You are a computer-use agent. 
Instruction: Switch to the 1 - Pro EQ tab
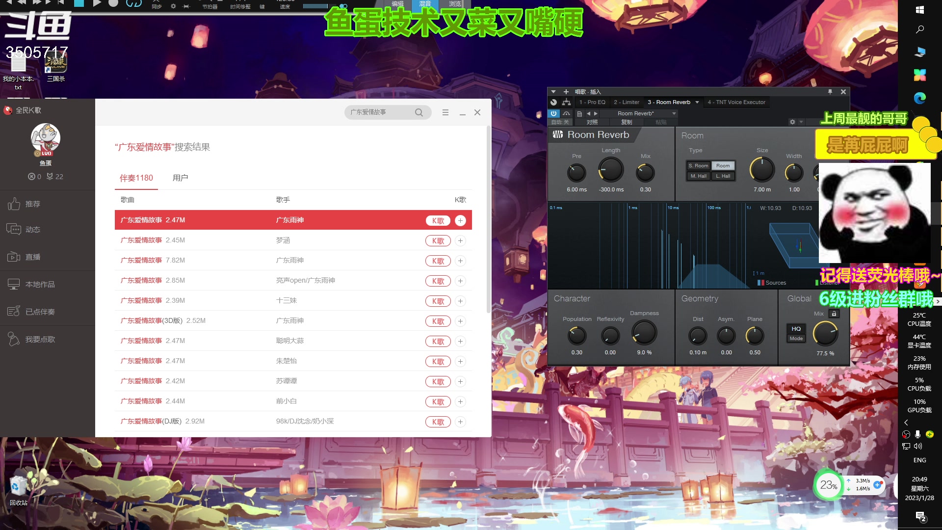pos(592,102)
